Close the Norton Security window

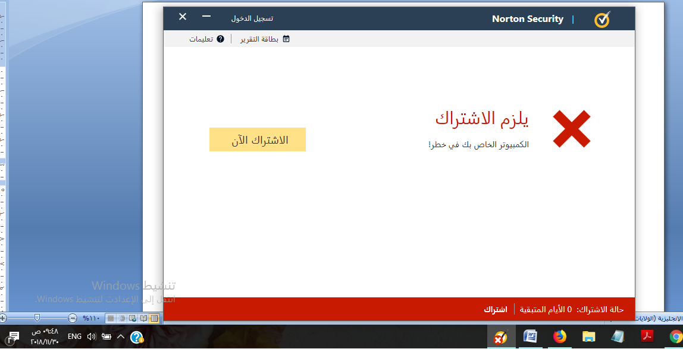click(x=183, y=17)
